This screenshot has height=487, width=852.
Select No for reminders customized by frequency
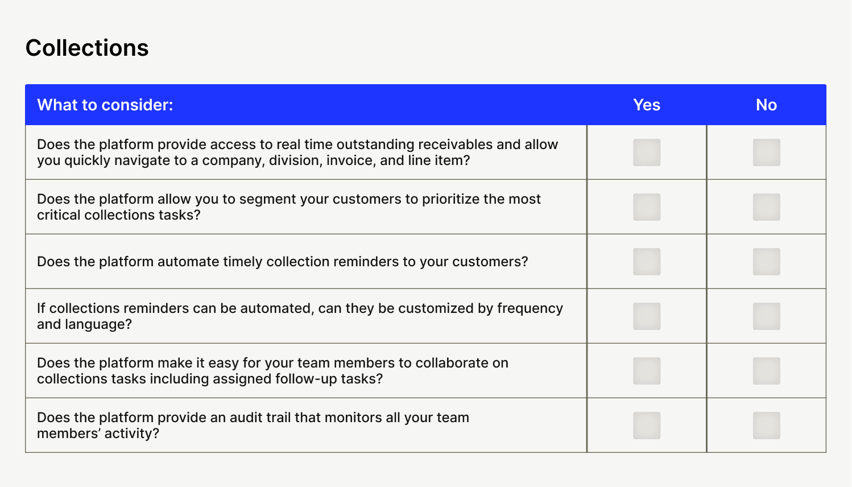[767, 316]
